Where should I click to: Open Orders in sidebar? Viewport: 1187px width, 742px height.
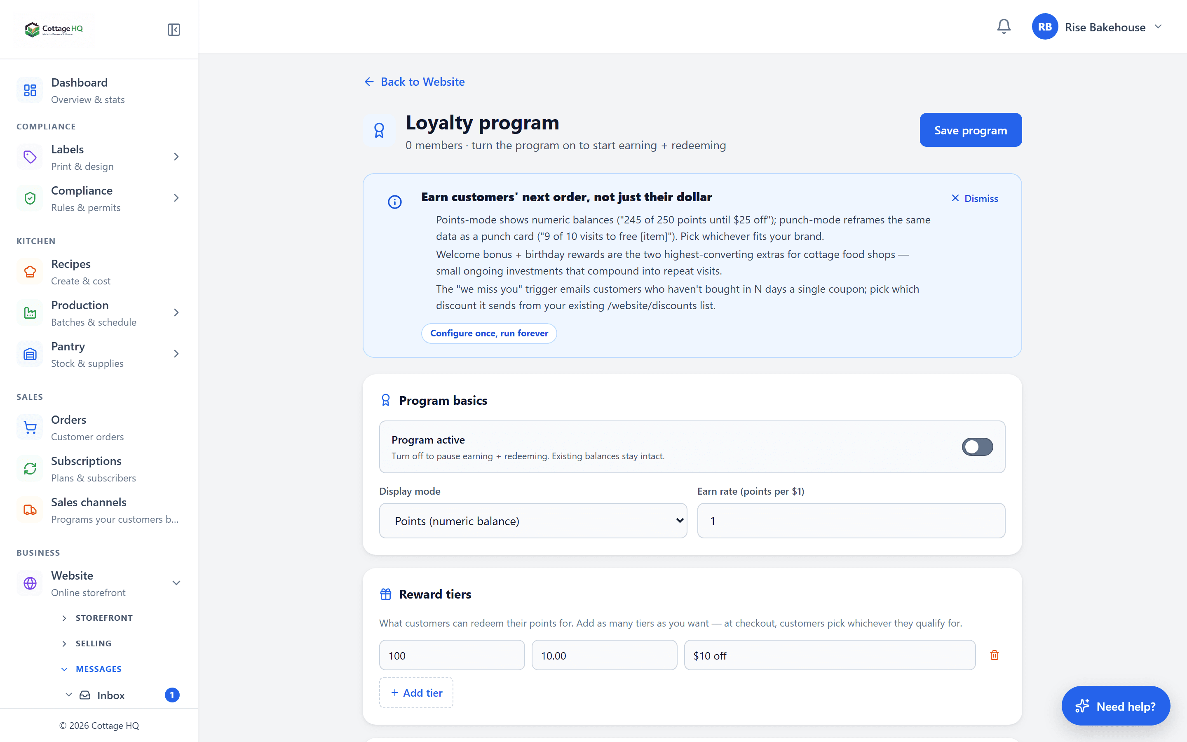click(x=99, y=428)
